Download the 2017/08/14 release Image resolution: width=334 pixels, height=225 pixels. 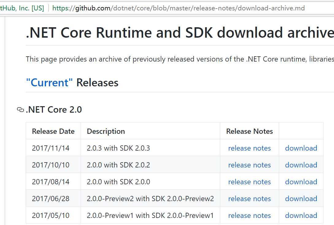(x=301, y=182)
